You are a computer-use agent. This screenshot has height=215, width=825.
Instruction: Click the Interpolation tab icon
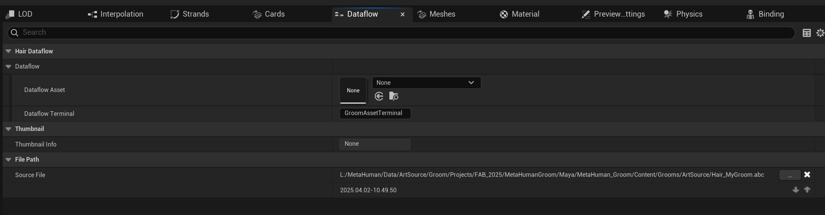point(93,14)
